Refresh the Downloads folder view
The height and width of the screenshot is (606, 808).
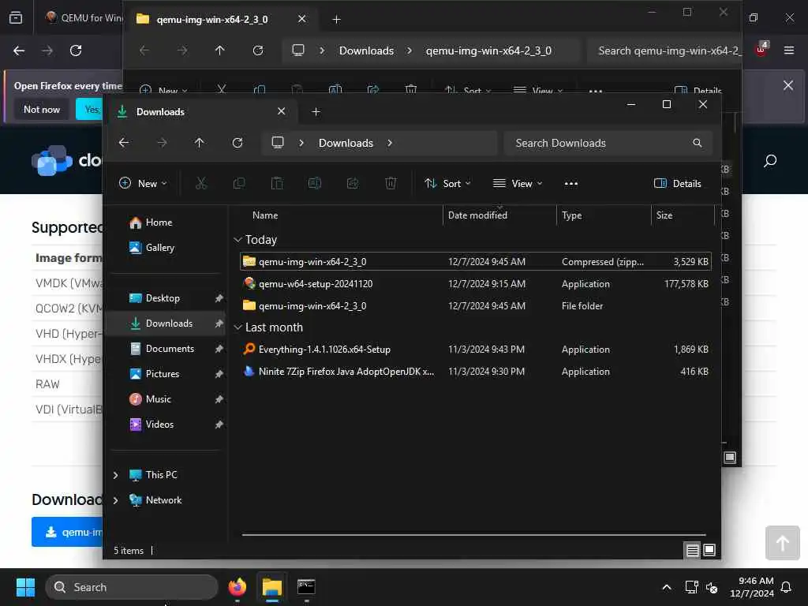(x=238, y=143)
